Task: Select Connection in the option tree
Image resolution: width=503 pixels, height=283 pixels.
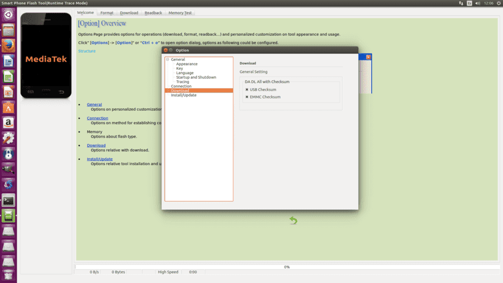Action: point(181,86)
